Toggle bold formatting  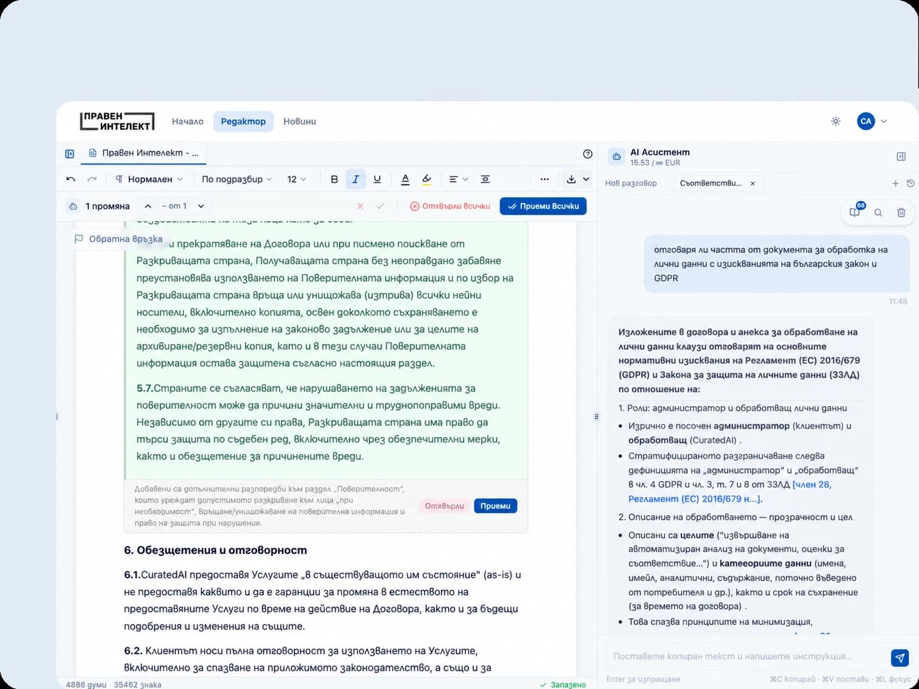(334, 180)
